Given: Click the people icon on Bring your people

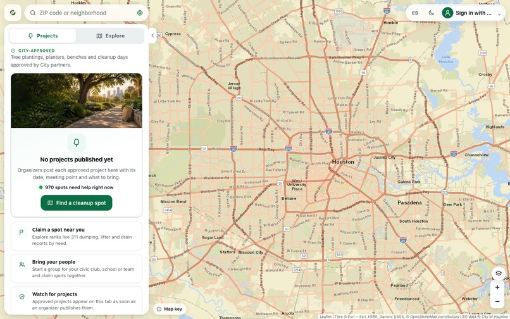Looking at the screenshot, I should (22, 265).
